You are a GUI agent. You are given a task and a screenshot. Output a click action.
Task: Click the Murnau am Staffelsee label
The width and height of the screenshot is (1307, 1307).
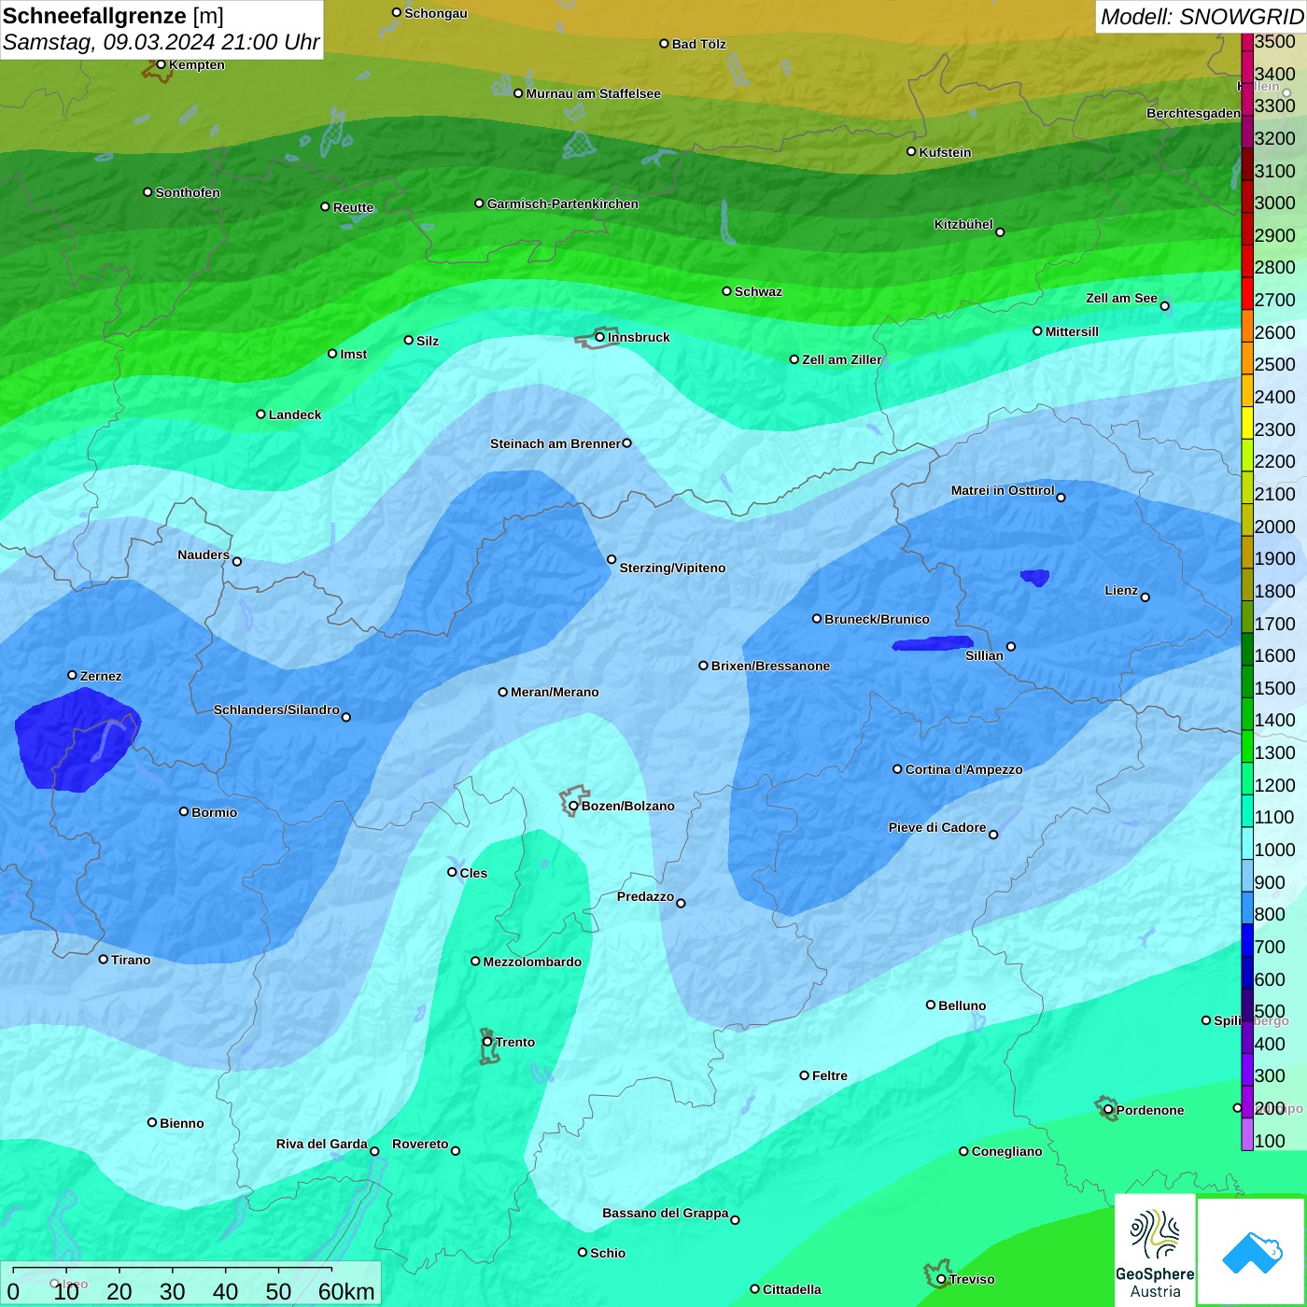point(593,93)
